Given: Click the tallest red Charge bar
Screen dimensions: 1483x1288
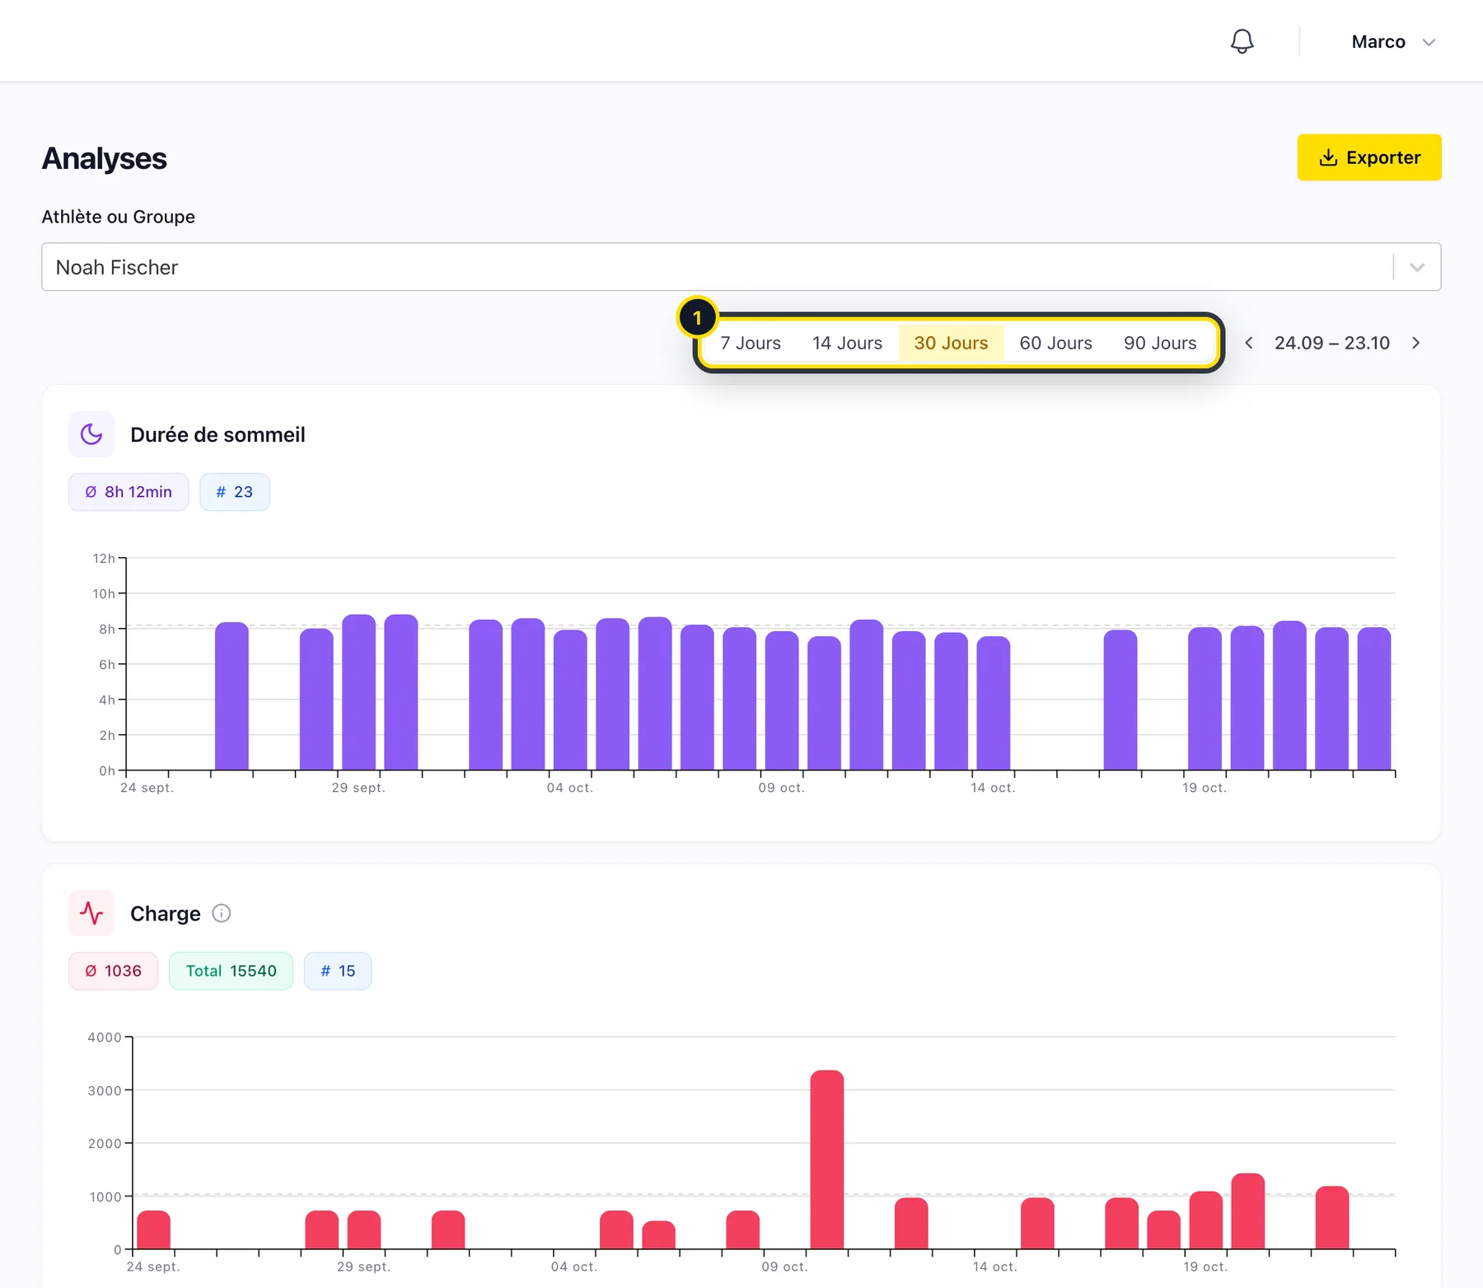Looking at the screenshot, I should [x=827, y=1159].
